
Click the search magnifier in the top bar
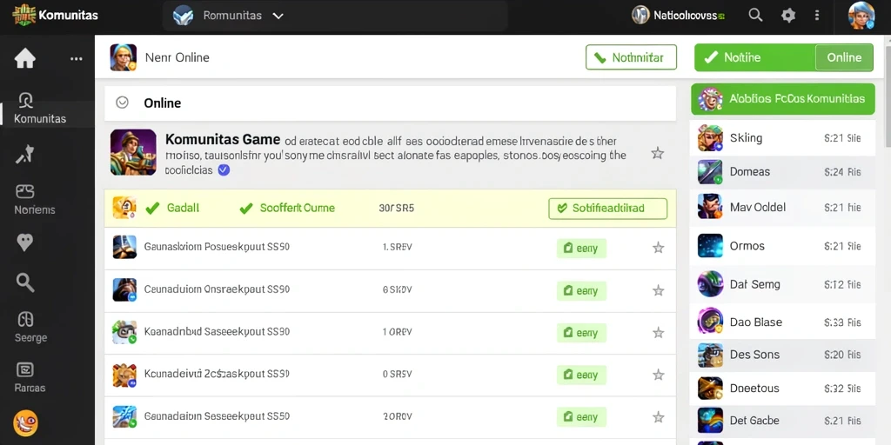point(755,16)
